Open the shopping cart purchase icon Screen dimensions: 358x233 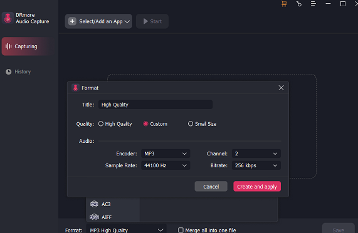(284, 4)
